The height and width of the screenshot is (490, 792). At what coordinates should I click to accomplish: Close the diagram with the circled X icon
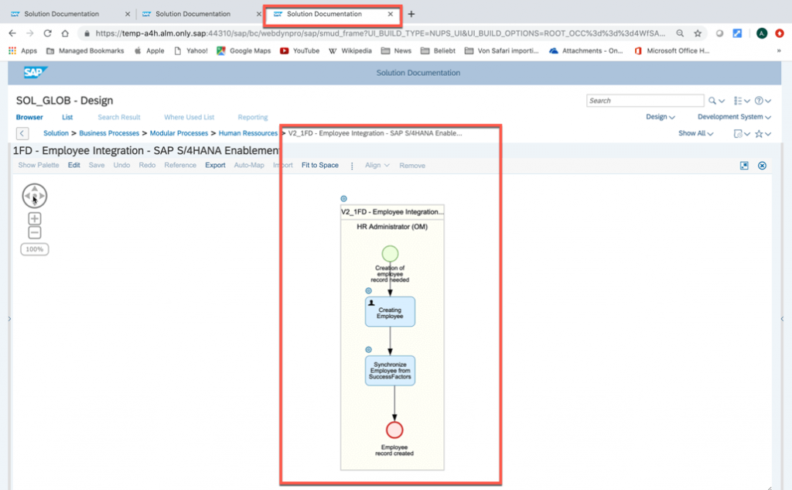pyautogui.click(x=762, y=166)
